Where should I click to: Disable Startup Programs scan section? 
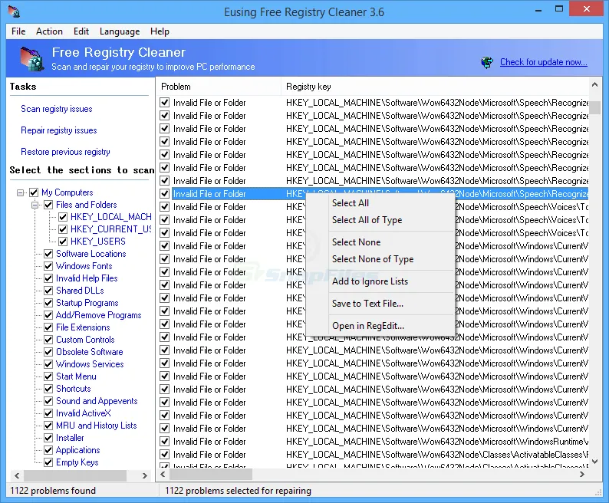[x=48, y=303]
